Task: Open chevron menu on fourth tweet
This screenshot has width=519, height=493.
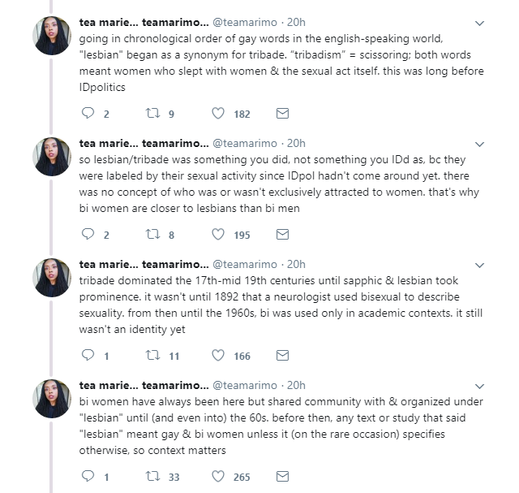Action: (x=479, y=386)
